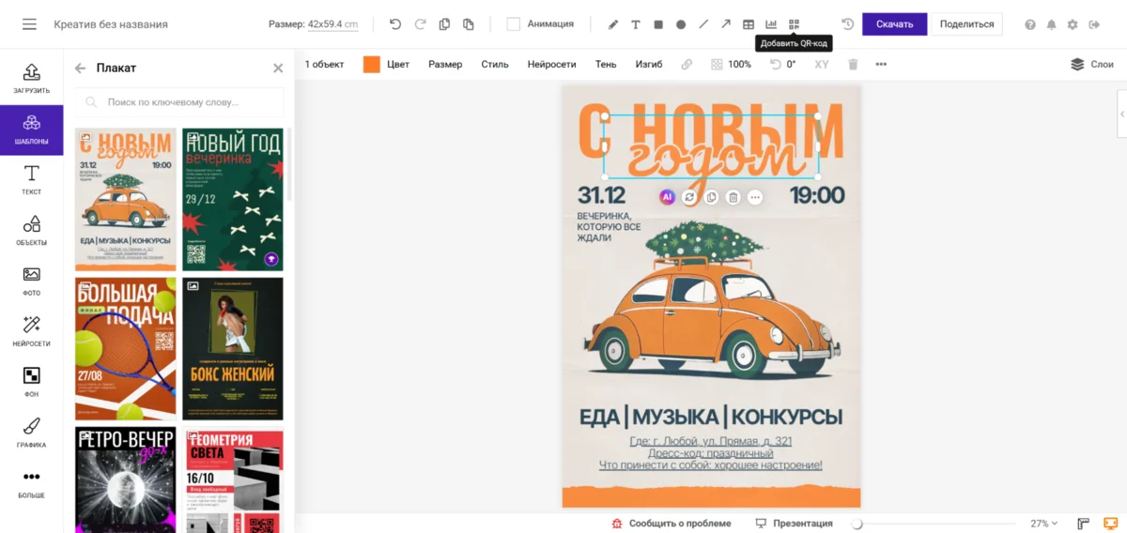Click the log out icon
Image resolution: width=1127 pixels, height=533 pixels.
click(1094, 24)
